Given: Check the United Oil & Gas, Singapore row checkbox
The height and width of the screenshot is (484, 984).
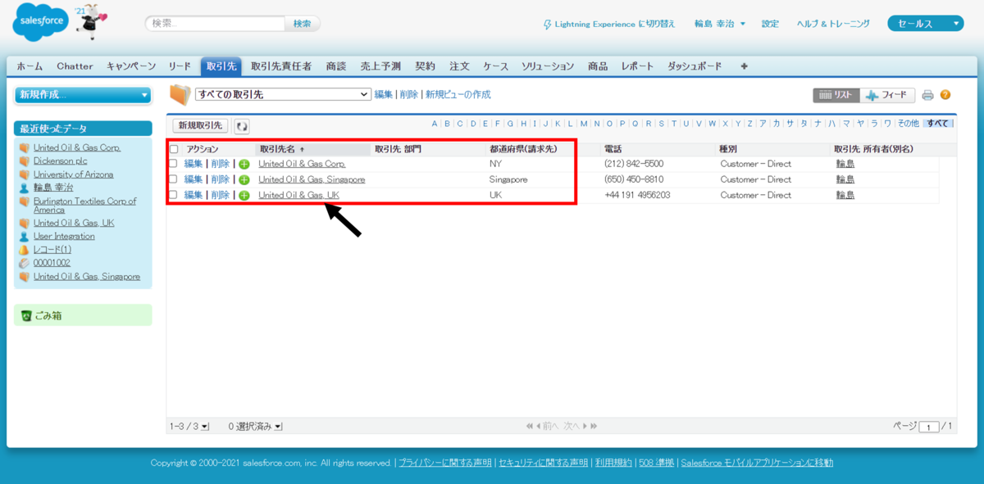Looking at the screenshot, I should click(174, 179).
